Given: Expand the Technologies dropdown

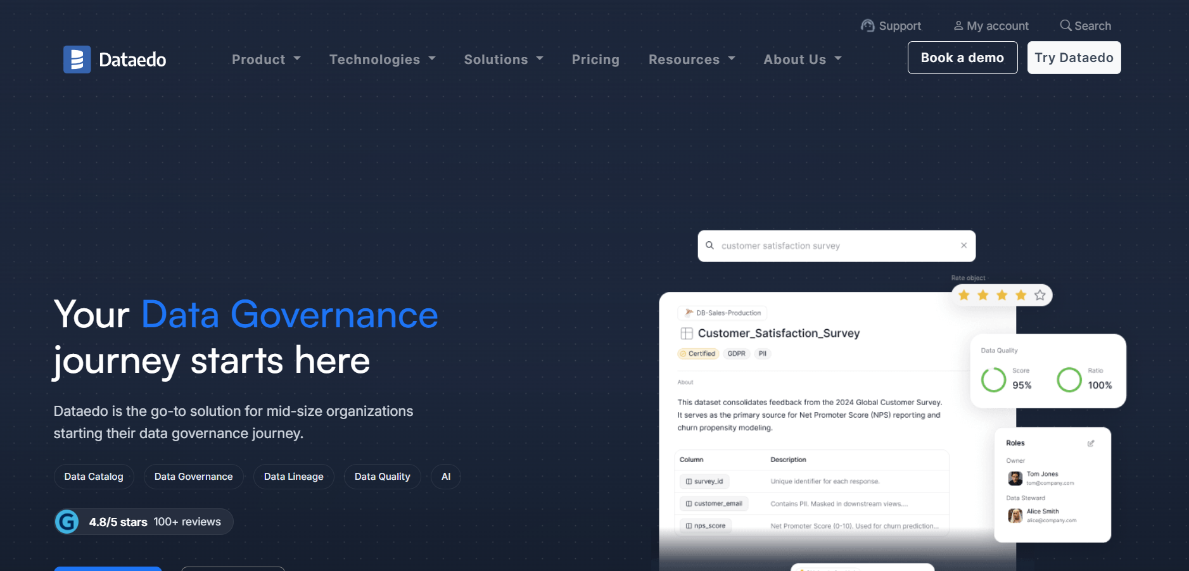Looking at the screenshot, I should tap(383, 60).
